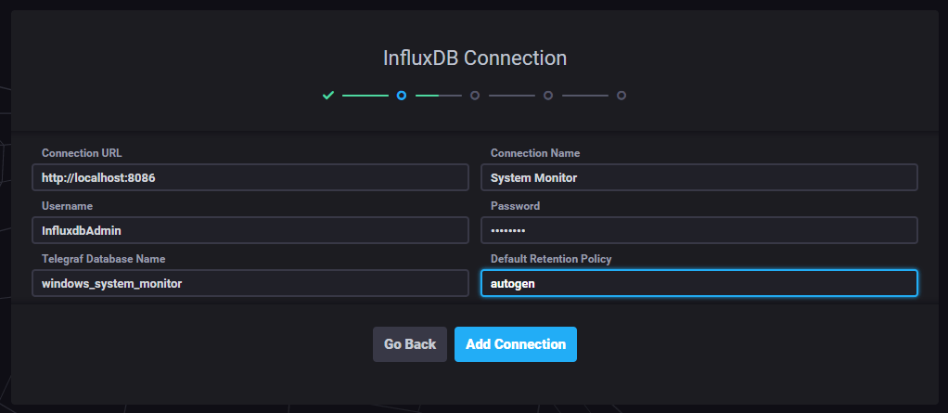948x413 pixels.
Task: Focus the Default Retention Policy autogen field
Action: click(698, 283)
